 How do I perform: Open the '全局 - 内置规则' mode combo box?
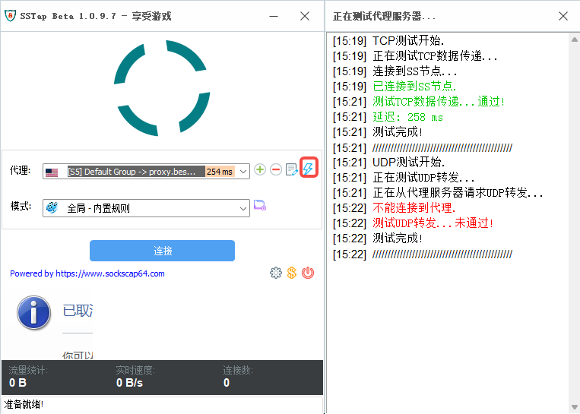(x=146, y=208)
